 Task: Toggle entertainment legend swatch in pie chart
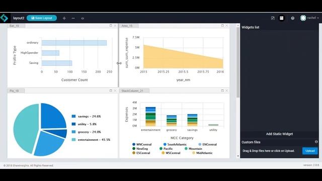[x=73, y=140]
